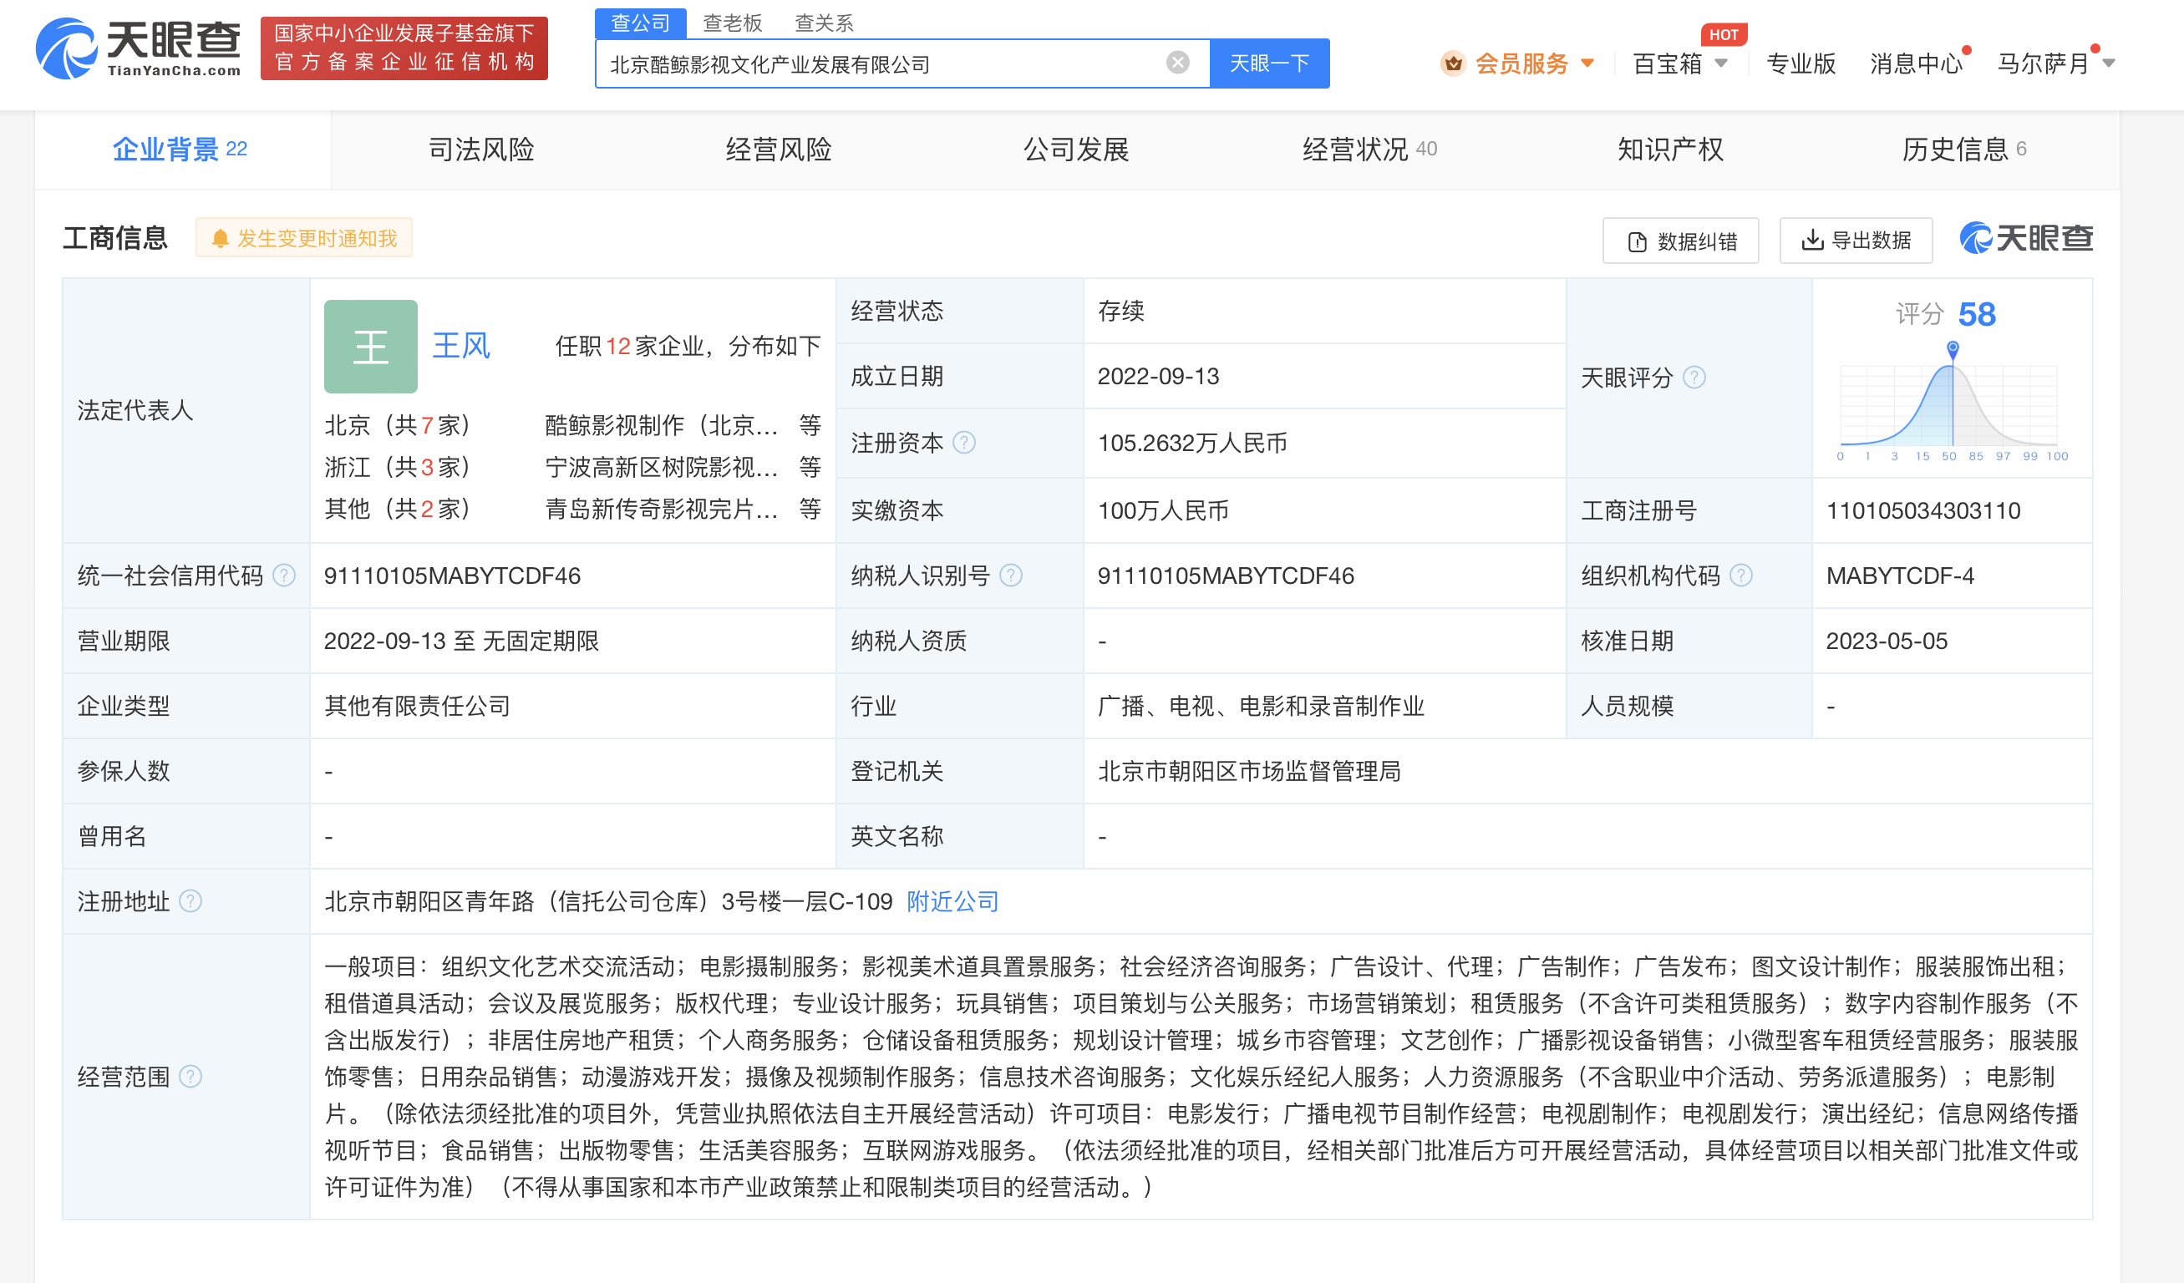The height and width of the screenshot is (1283, 2184).
Task: Click the HOT badge above 百宝箱
Action: [1723, 34]
